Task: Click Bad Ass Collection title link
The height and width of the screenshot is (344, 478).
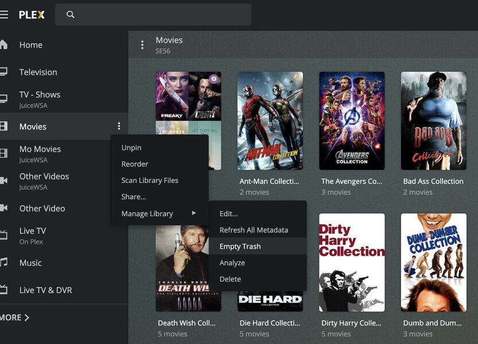Action: coord(433,181)
